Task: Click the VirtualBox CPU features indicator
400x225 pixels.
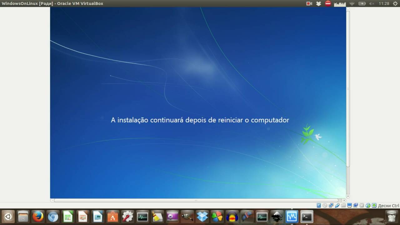Action: (362, 205)
